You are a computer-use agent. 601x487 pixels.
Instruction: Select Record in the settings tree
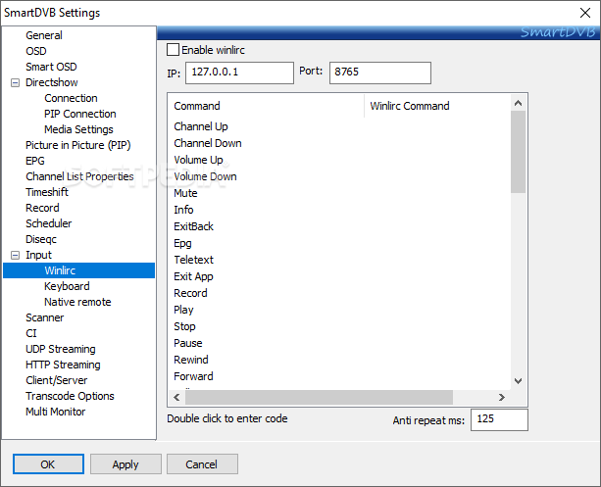pos(42,208)
